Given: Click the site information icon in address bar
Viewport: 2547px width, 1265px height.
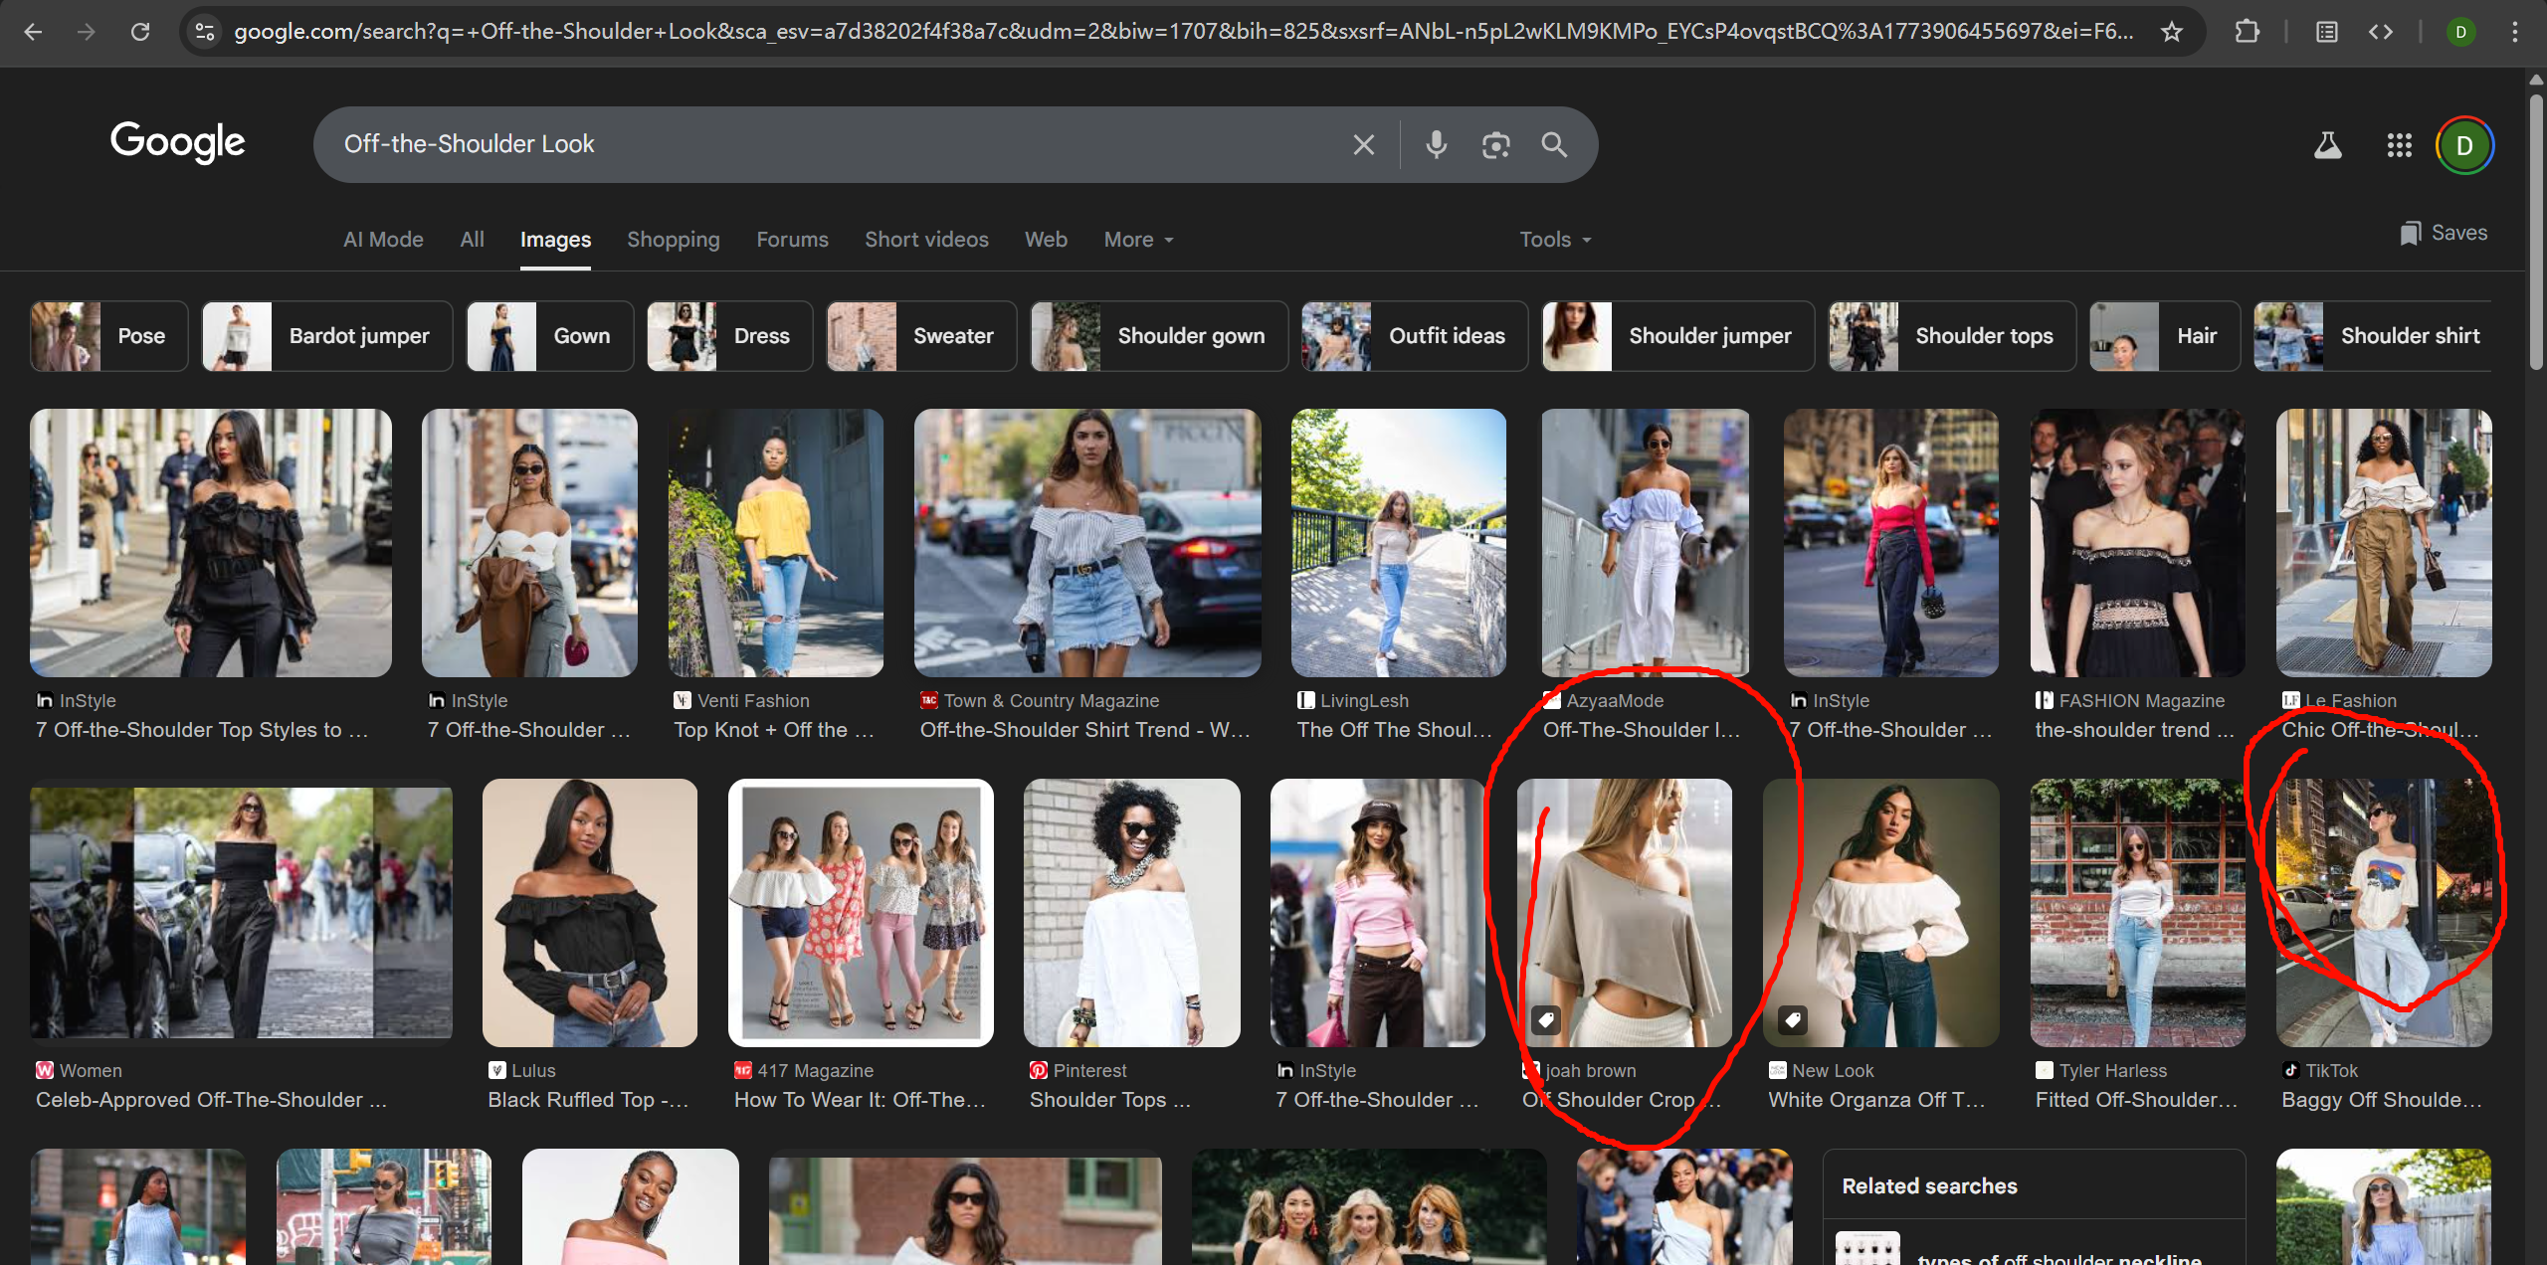Looking at the screenshot, I should coord(205,32).
